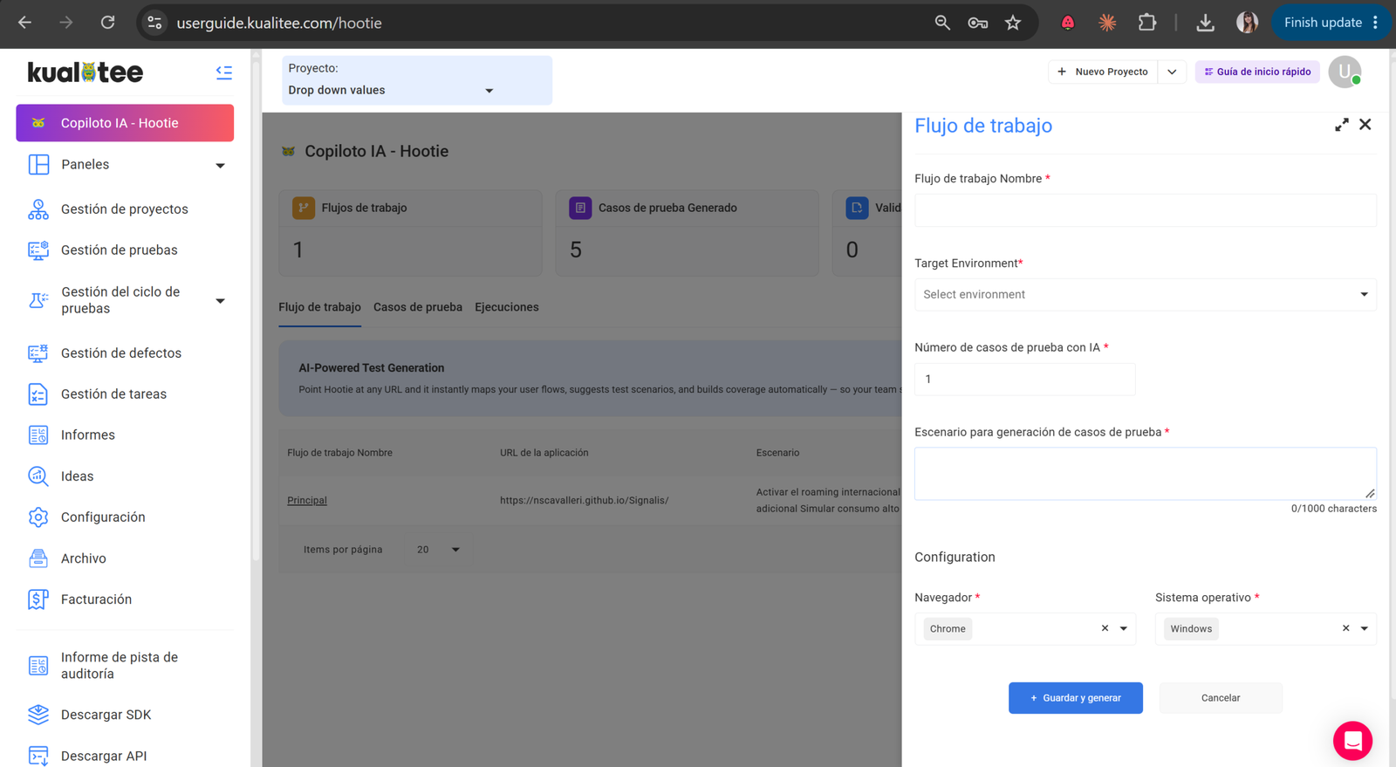The width and height of the screenshot is (1396, 767).
Task: Click Informe de pista de auditoría icon
Action: coord(38,666)
